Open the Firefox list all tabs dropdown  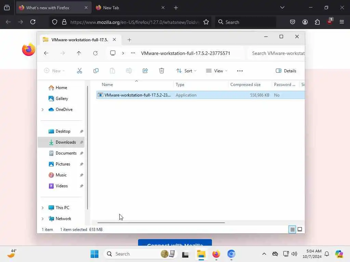pyautogui.click(x=282, y=8)
